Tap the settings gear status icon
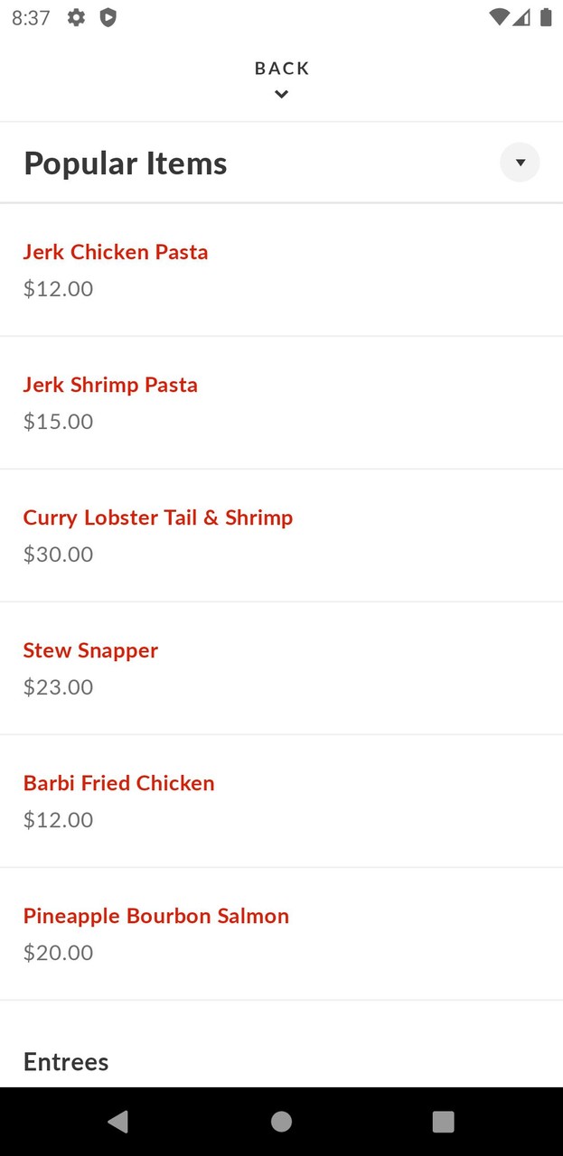This screenshot has height=1156, width=563. point(77,17)
